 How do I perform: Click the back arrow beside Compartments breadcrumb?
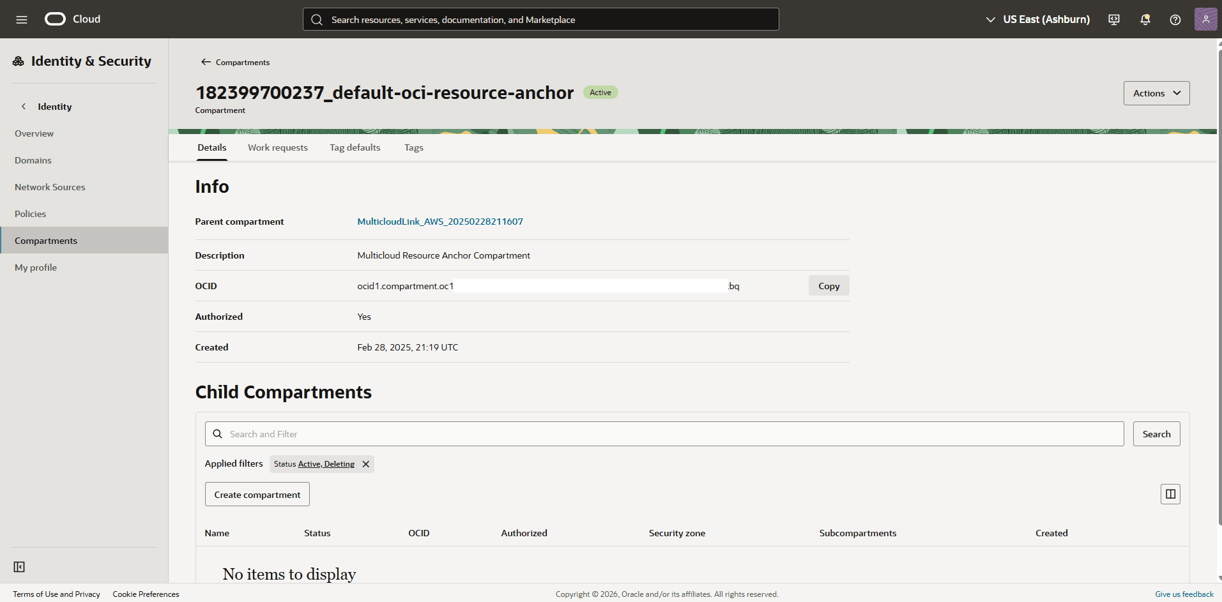coord(206,62)
